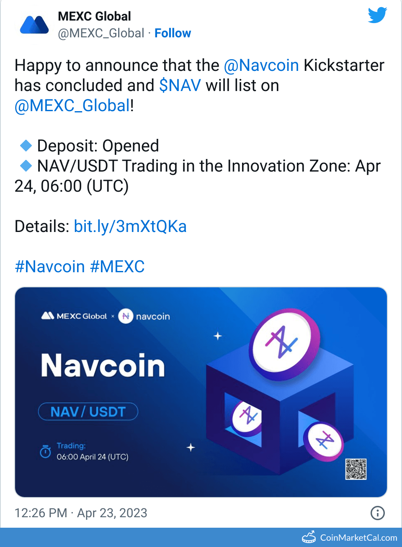This screenshot has width=402, height=547.
Task: Open the bit.ly/3mXtQKa details link
Action: click(x=130, y=227)
